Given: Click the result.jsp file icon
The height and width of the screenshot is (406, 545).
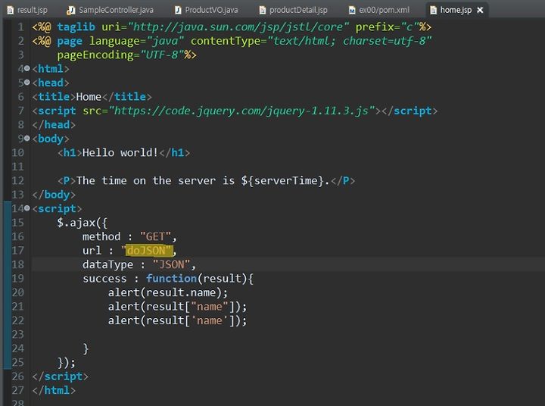Looking at the screenshot, I should click(x=11, y=10).
